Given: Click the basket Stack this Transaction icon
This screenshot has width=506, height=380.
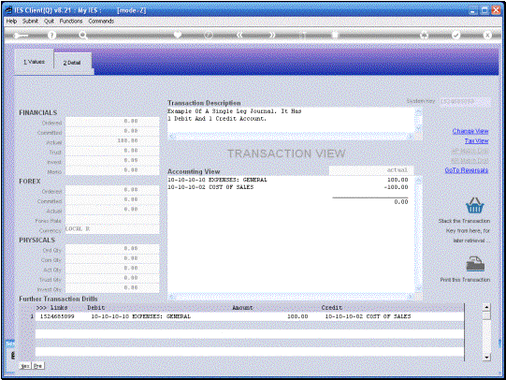Looking at the screenshot, I should click(x=474, y=205).
